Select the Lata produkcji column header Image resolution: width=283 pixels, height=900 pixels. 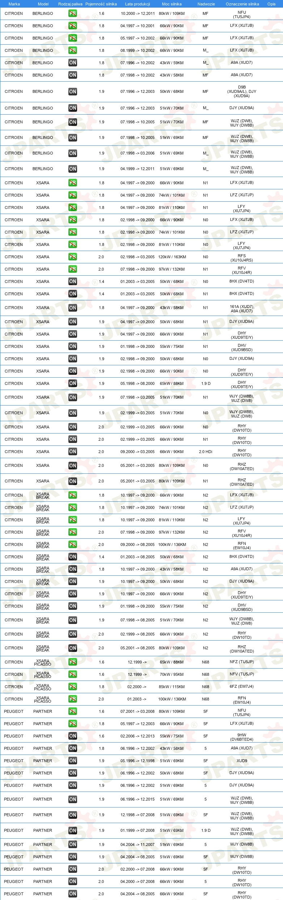(138, 4)
